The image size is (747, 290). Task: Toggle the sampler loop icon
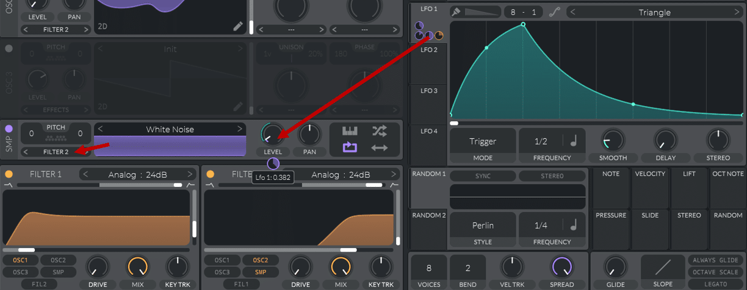click(x=350, y=147)
